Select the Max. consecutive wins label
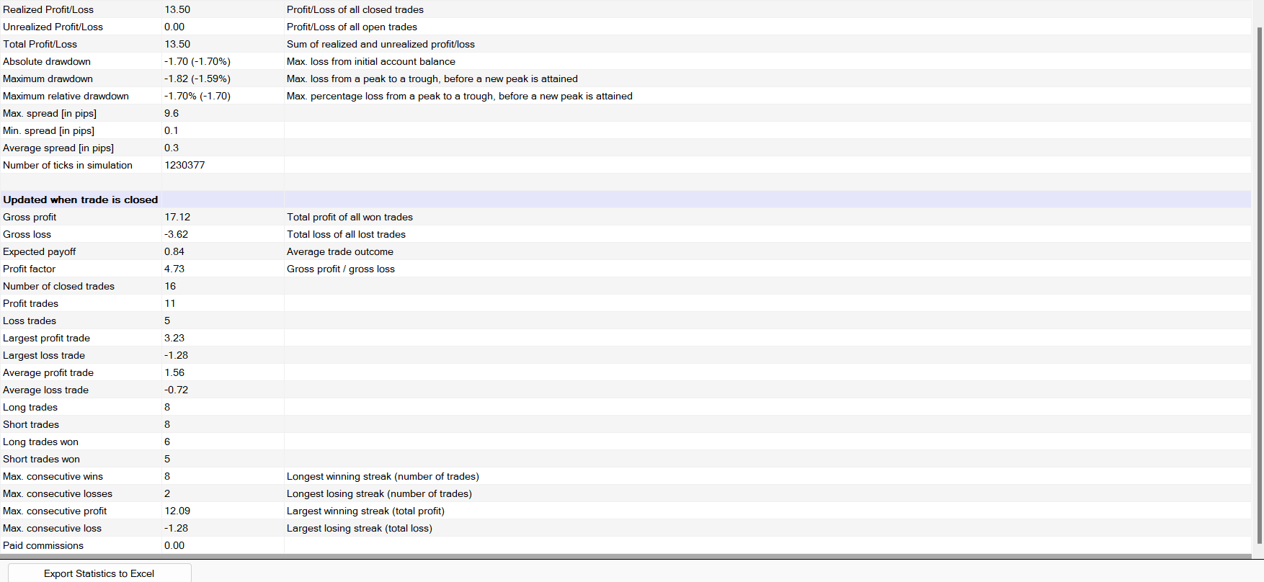1264x582 pixels. pyautogui.click(x=53, y=476)
